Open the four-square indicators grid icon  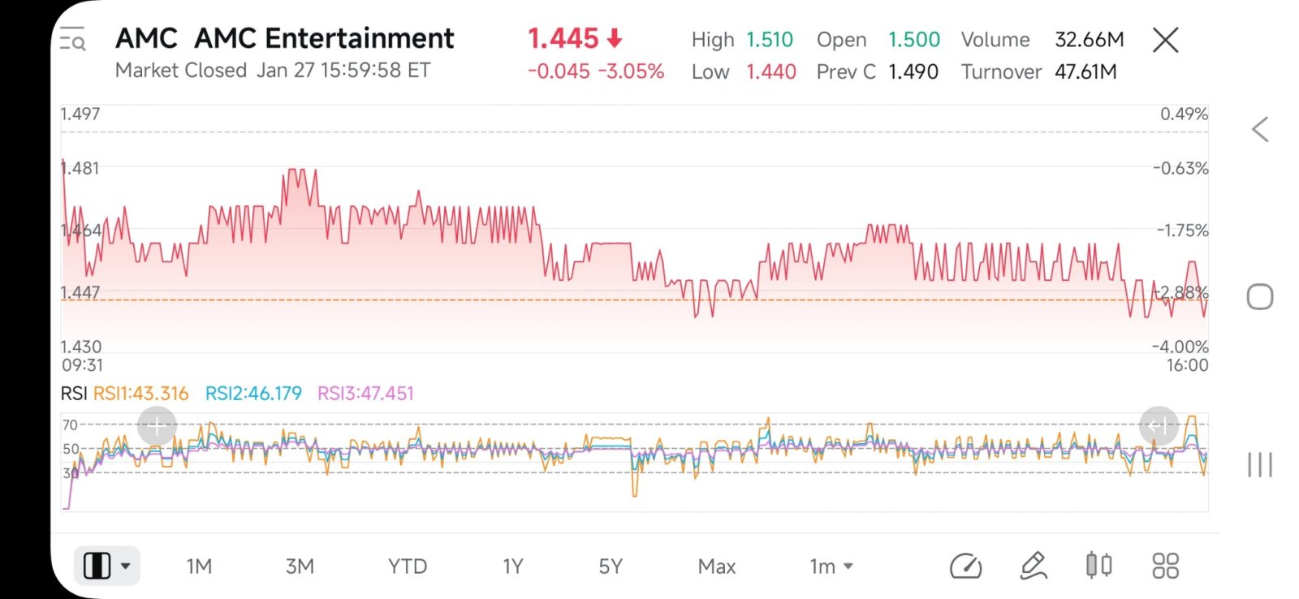[1165, 566]
